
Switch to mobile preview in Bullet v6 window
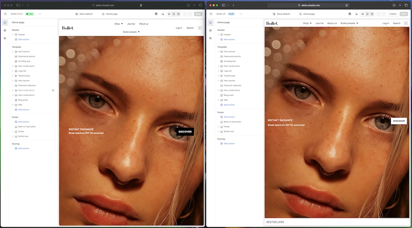pyautogui.click(x=367, y=14)
